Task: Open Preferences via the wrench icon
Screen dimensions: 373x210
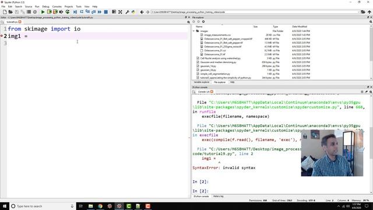Action: point(127,12)
